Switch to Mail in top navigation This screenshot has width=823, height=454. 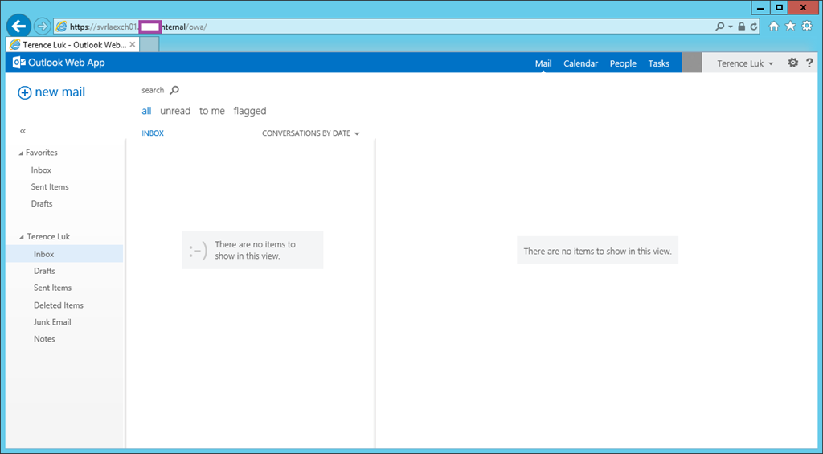[x=543, y=63]
